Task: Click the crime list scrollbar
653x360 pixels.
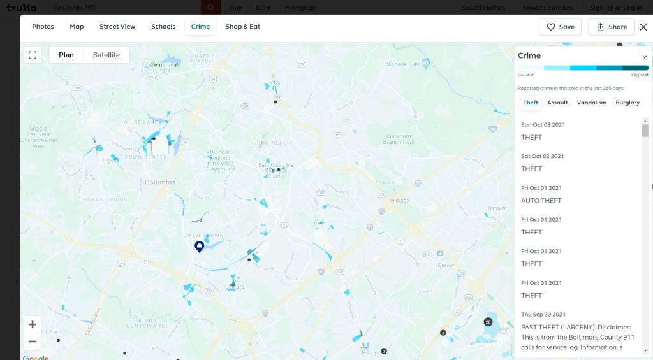Action: [x=645, y=131]
